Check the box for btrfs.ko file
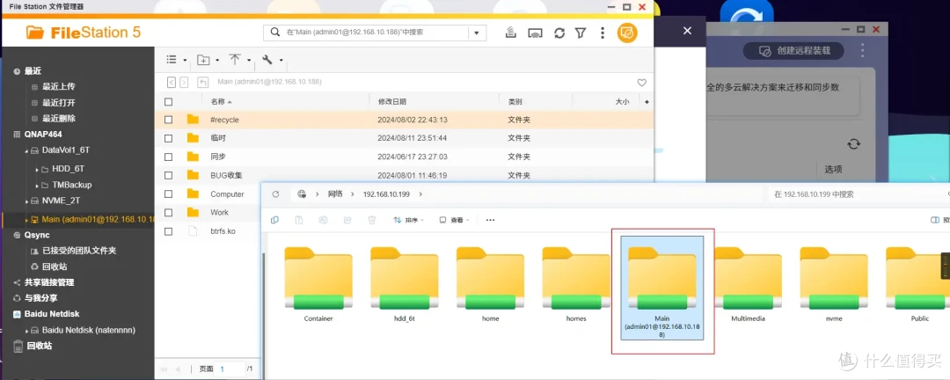This screenshot has height=380, width=950. 168,231
